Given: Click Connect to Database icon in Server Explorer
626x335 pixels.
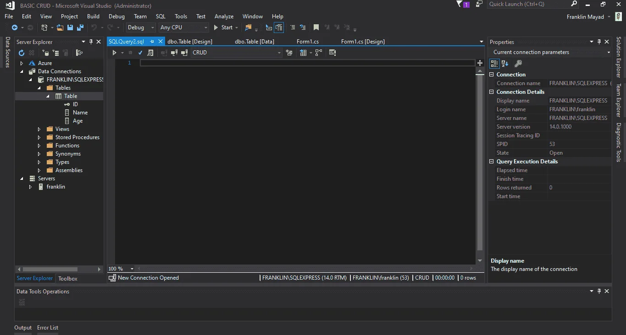Looking at the screenshot, I should 46,53.
